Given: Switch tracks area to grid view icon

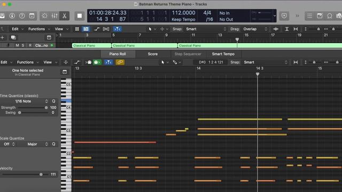Looking at the screenshot, I should coord(77,29).
